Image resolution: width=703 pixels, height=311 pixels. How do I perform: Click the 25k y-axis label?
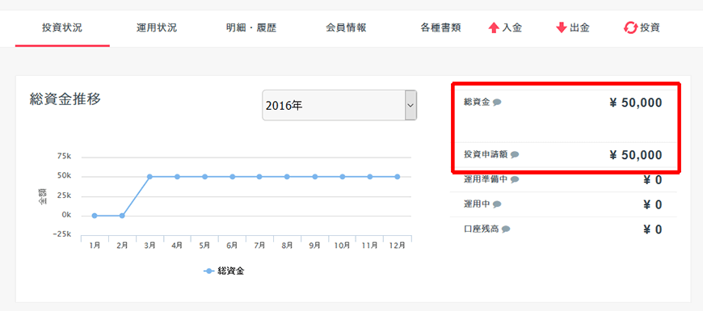pyautogui.click(x=64, y=195)
